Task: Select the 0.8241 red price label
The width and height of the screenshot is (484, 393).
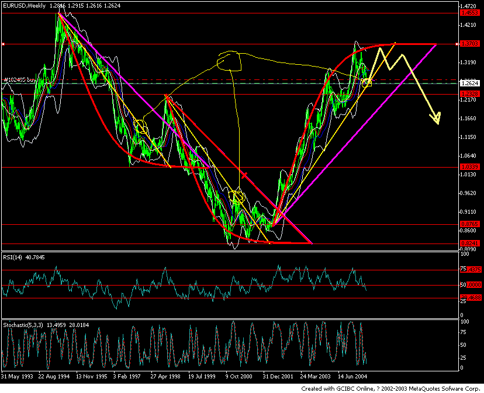Action: (x=469, y=243)
